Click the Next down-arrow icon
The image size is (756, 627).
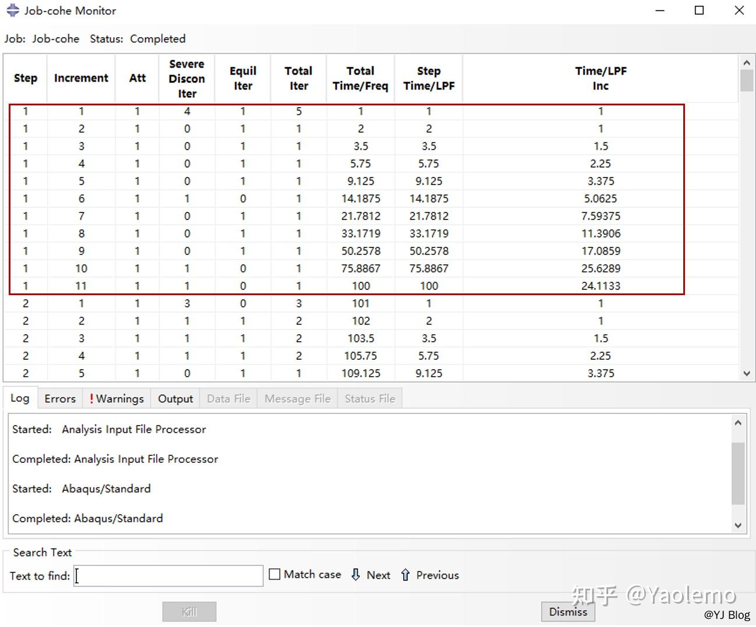pos(356,575)
